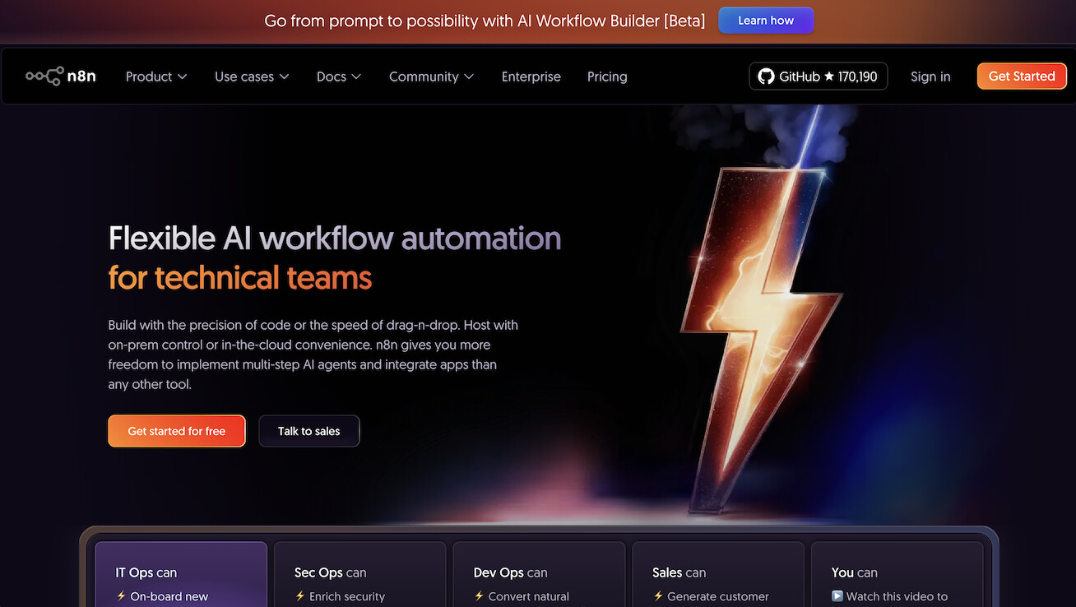The width and height of the screenshot is (1076, 607).
Task: Select the Enterprise menu item
Action: [531, 76]
